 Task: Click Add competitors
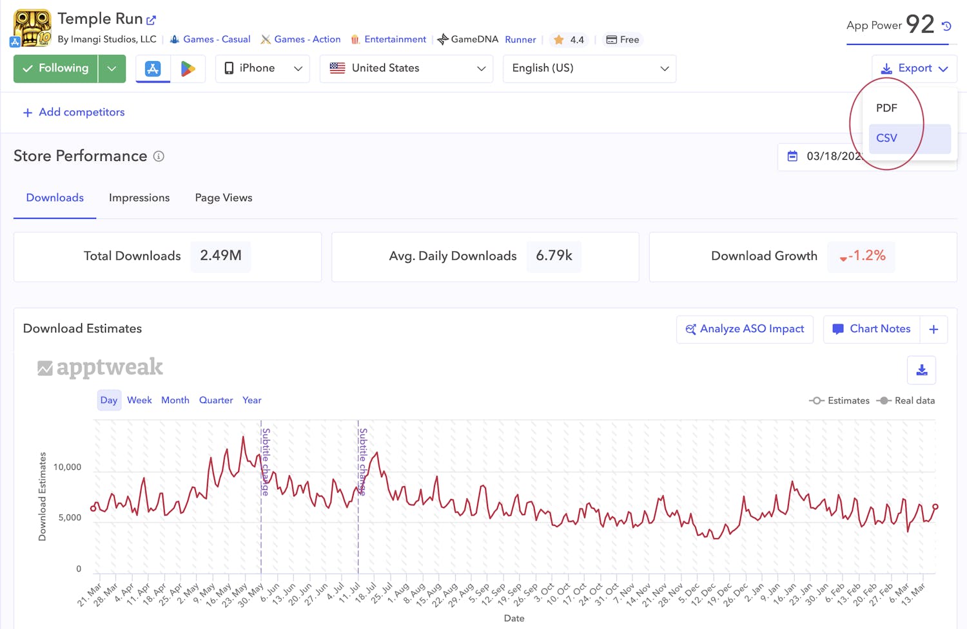(73, 112)
